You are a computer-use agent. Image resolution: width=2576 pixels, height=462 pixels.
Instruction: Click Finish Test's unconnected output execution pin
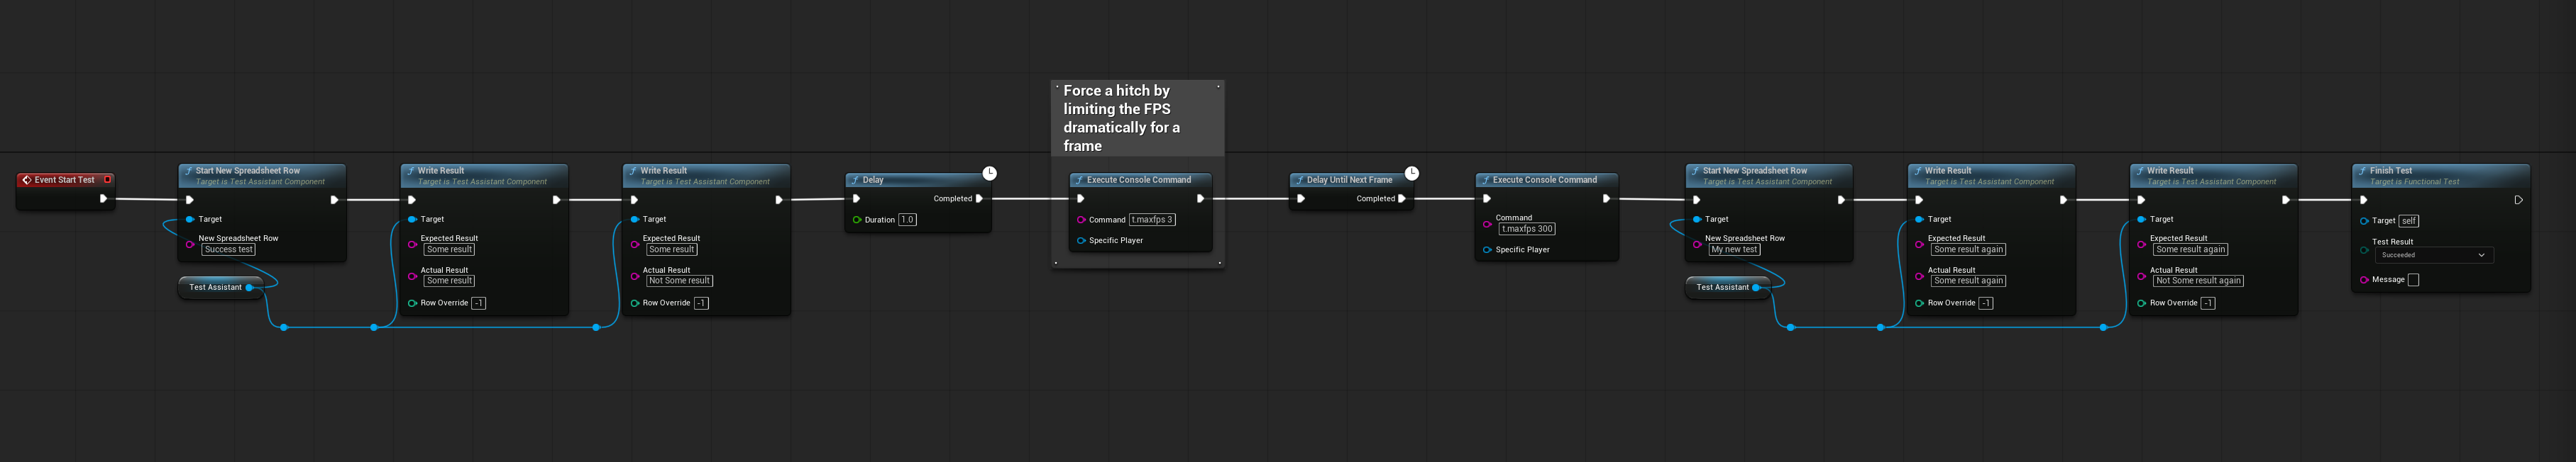tap(2518, 200)
